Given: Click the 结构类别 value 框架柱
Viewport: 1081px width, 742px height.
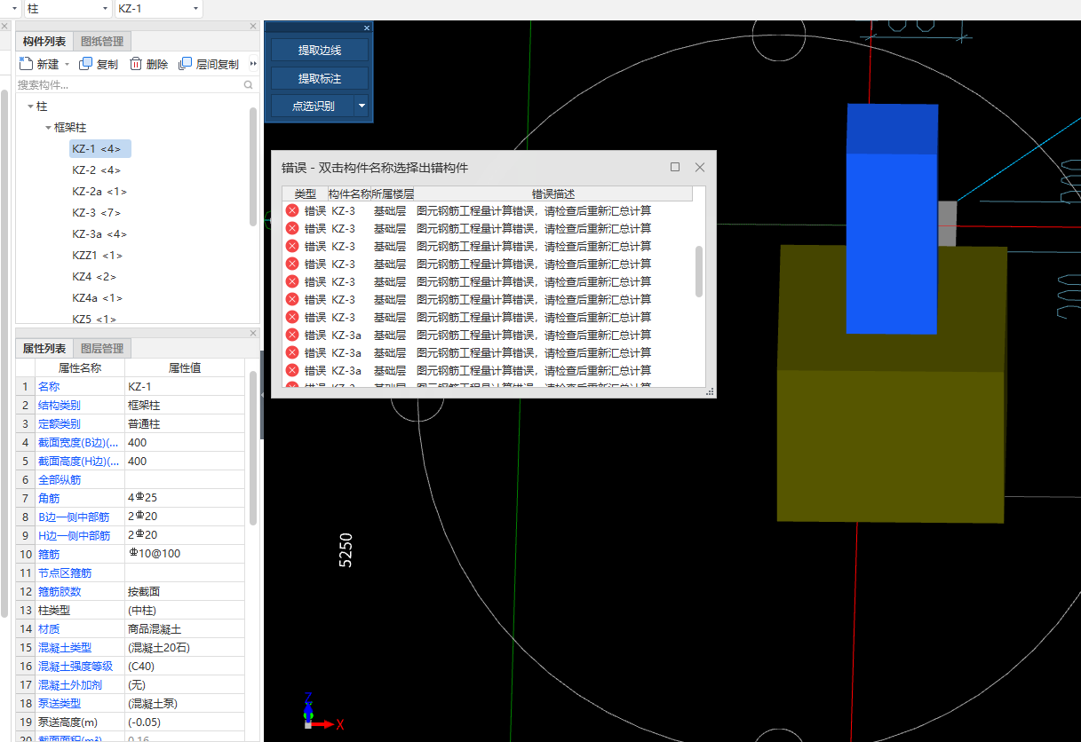Looking at the screenshot, I should coord(185,406).
